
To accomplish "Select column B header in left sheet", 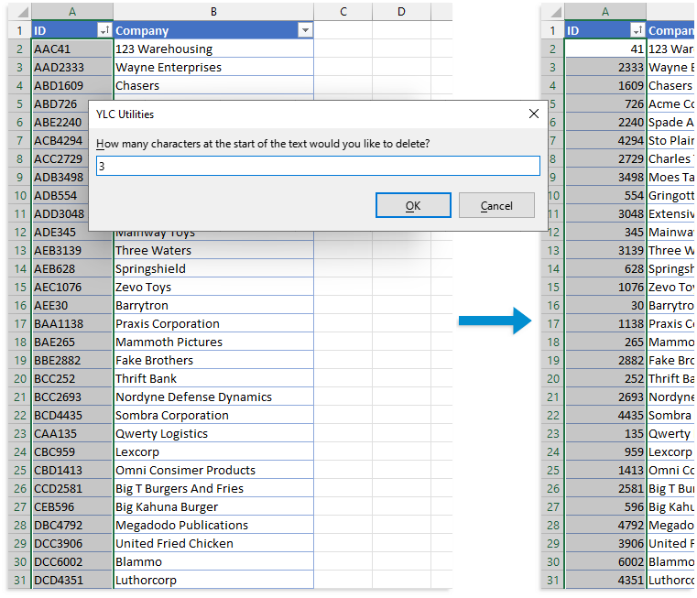I will pyautogui.click(x=213, y=12).
